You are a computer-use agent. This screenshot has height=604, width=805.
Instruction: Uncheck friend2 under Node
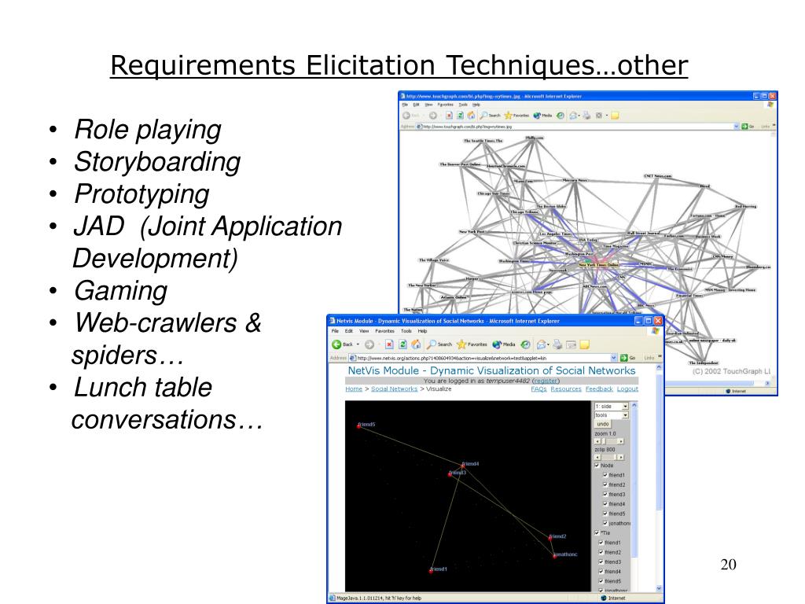point(605,484)
